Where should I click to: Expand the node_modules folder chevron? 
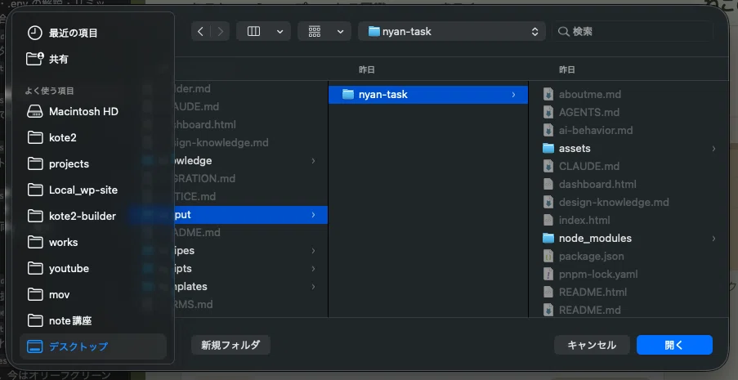tap(713, 239)
